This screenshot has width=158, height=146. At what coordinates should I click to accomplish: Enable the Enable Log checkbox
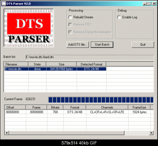tap(119, 17)
